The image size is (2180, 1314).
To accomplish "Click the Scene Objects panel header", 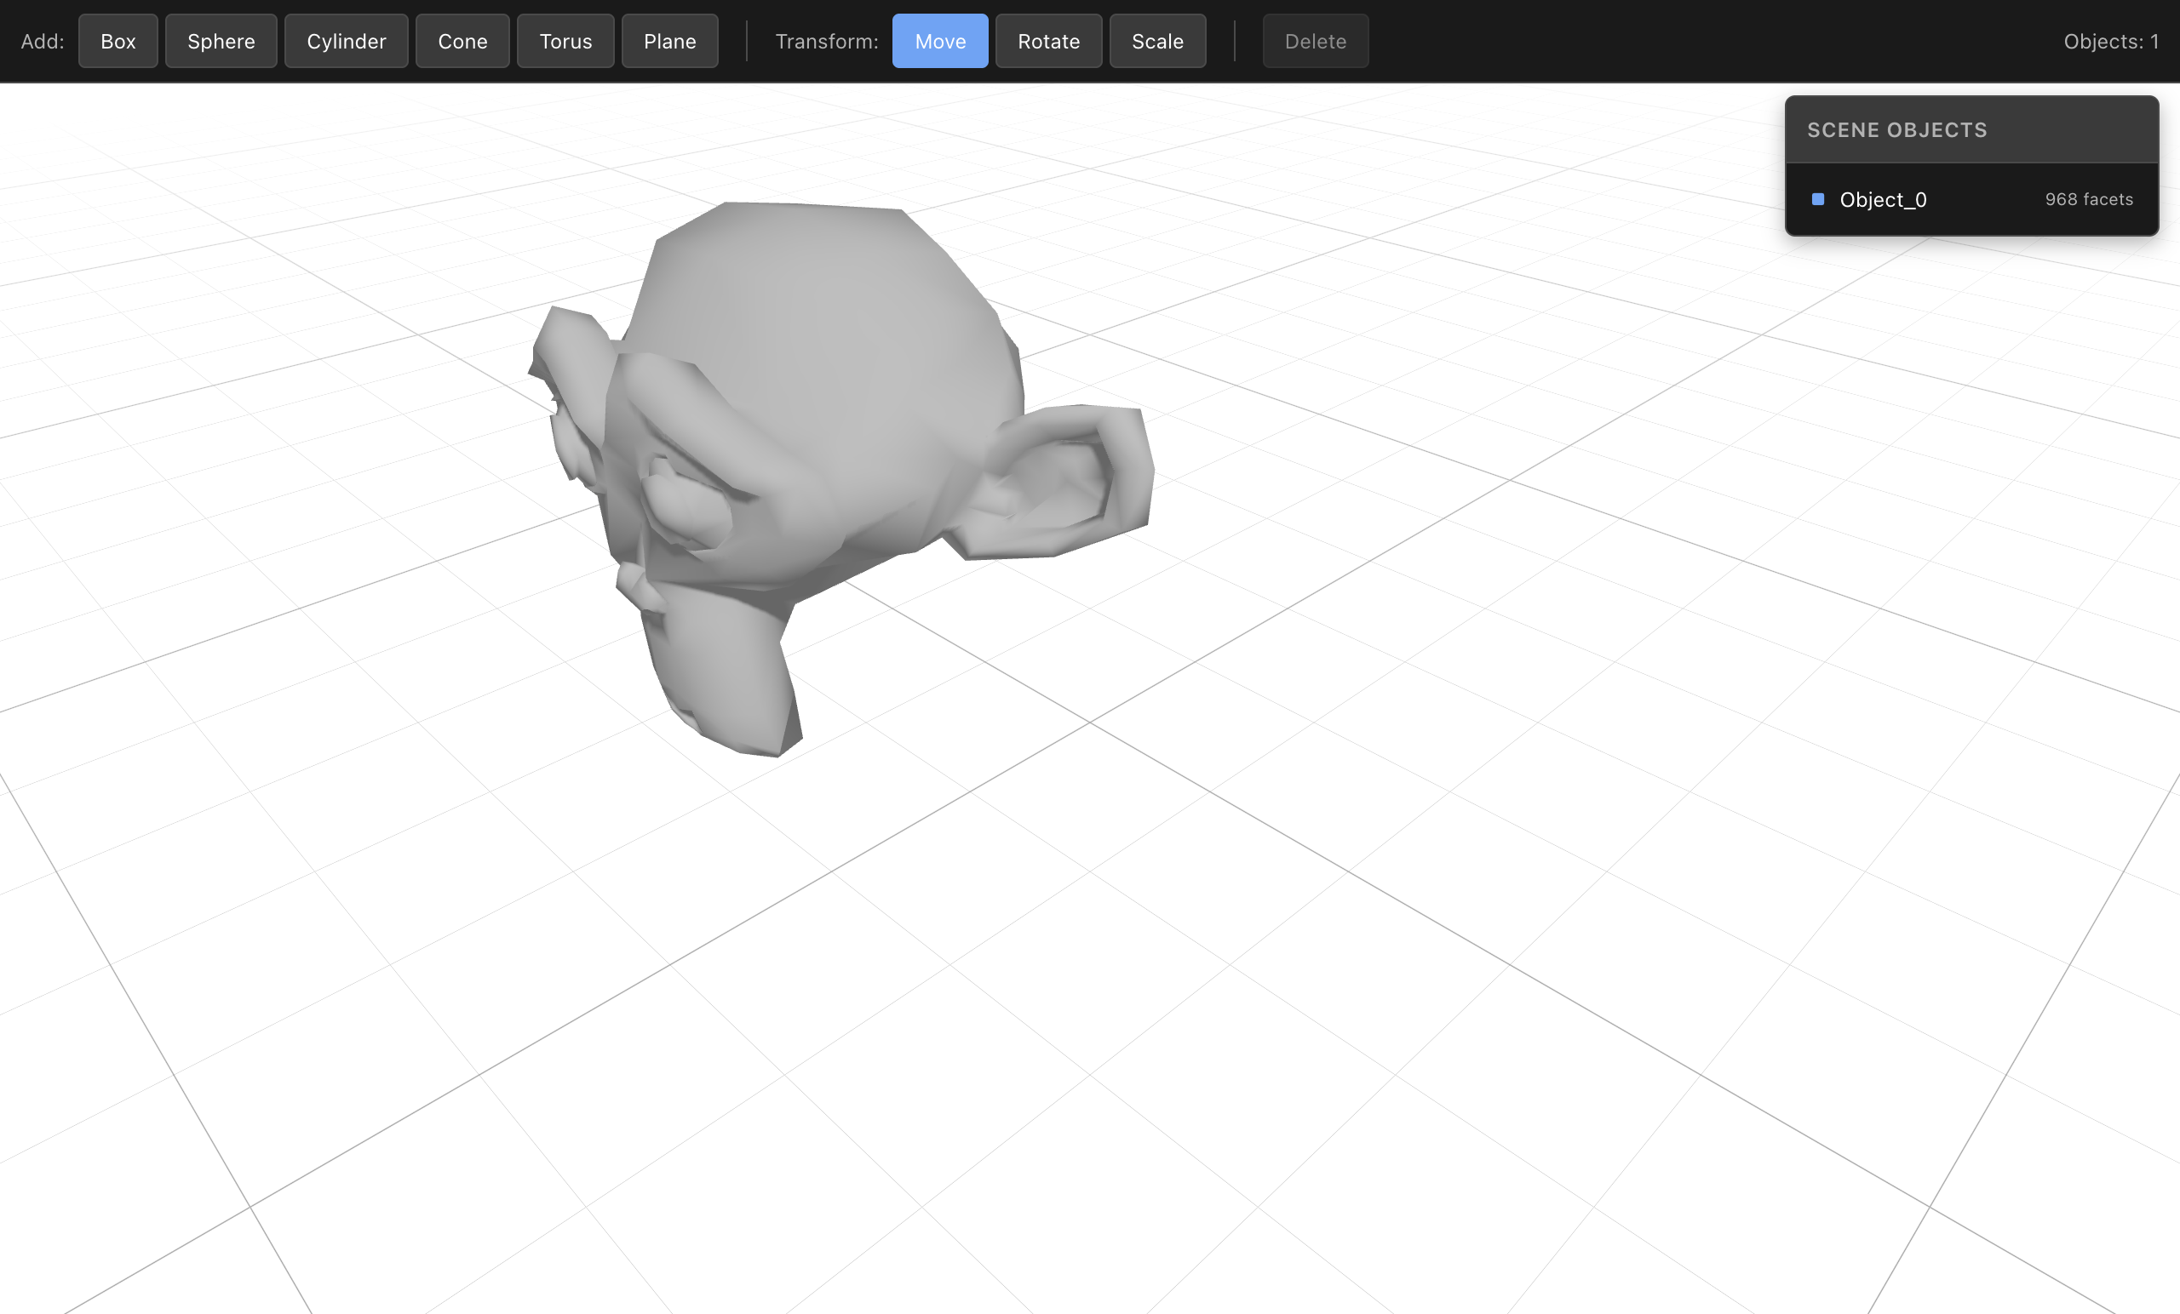I will click(1897, 129).
